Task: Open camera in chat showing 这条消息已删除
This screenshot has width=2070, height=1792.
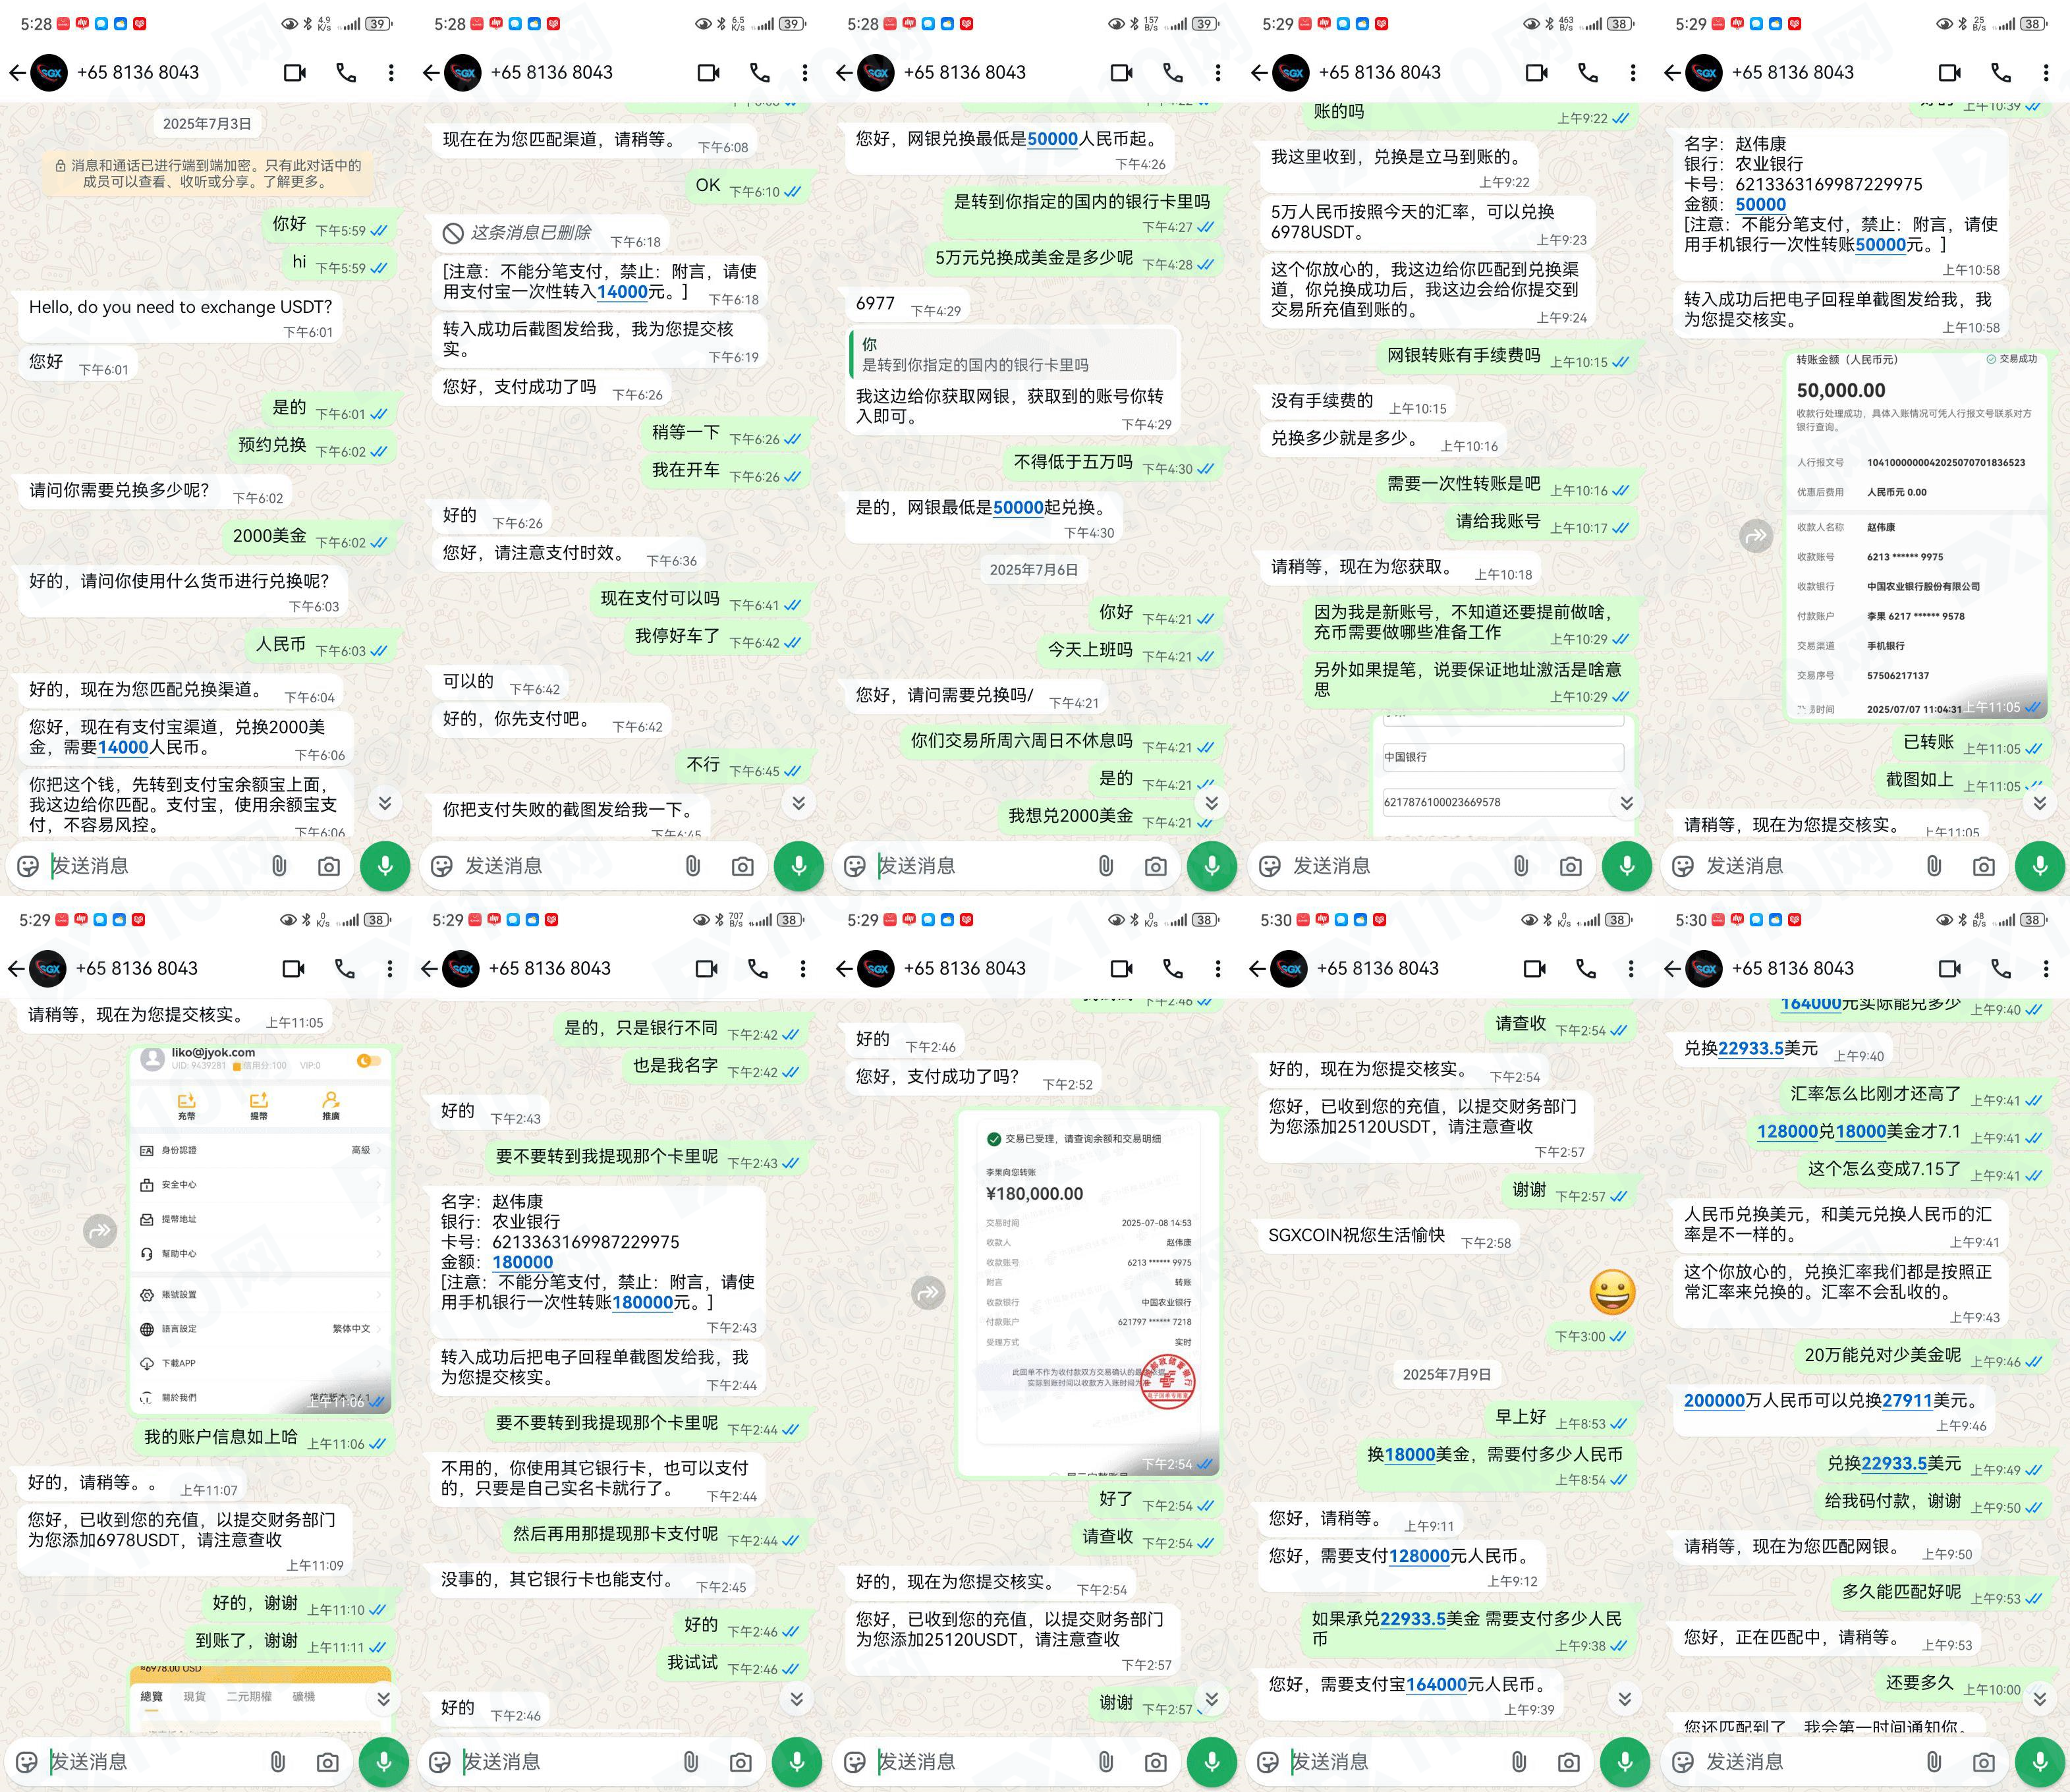Action: [x=742, y=866]
